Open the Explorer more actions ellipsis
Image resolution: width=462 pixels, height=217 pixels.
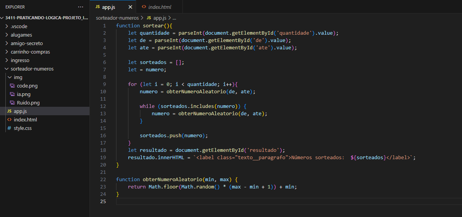tap(80, 7)
